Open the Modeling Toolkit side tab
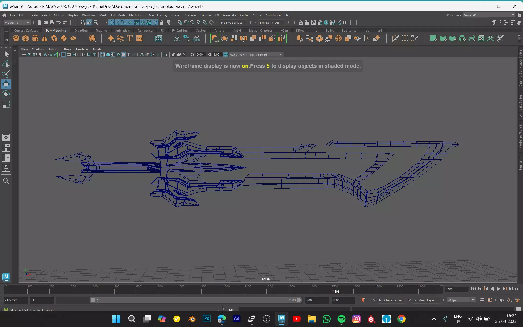The image size is (523, 327). pos(520,137)
